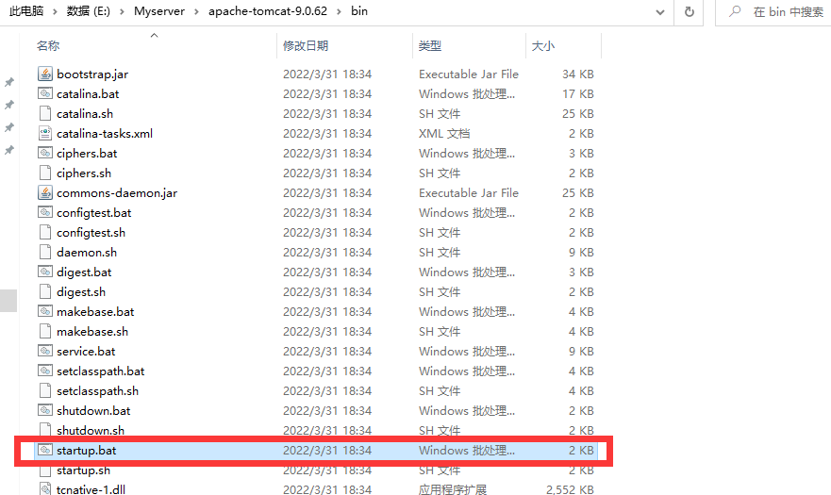The image size is (831, 495).
Task: Click the catalina-tasks.xml document icon
Action: (45, 133)
